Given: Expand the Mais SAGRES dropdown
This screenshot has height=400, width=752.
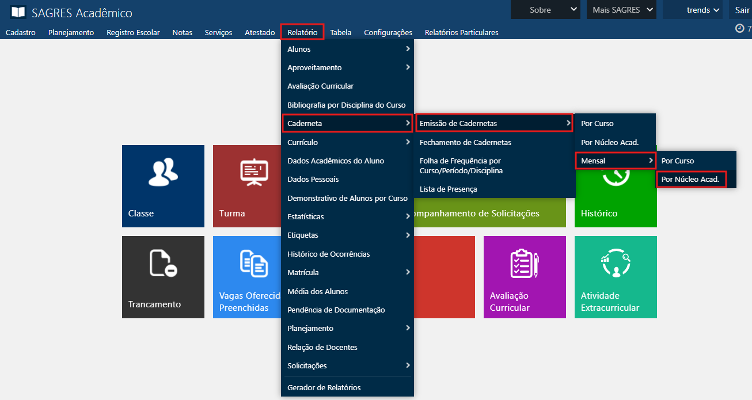Looking at the screenshot, I should (621, 10).
